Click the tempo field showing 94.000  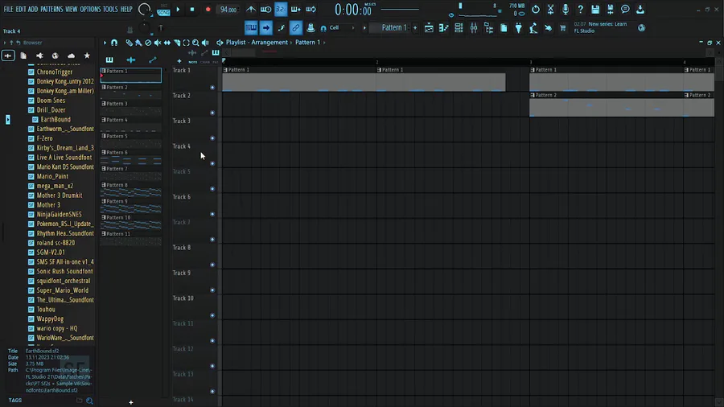(228, 10)
